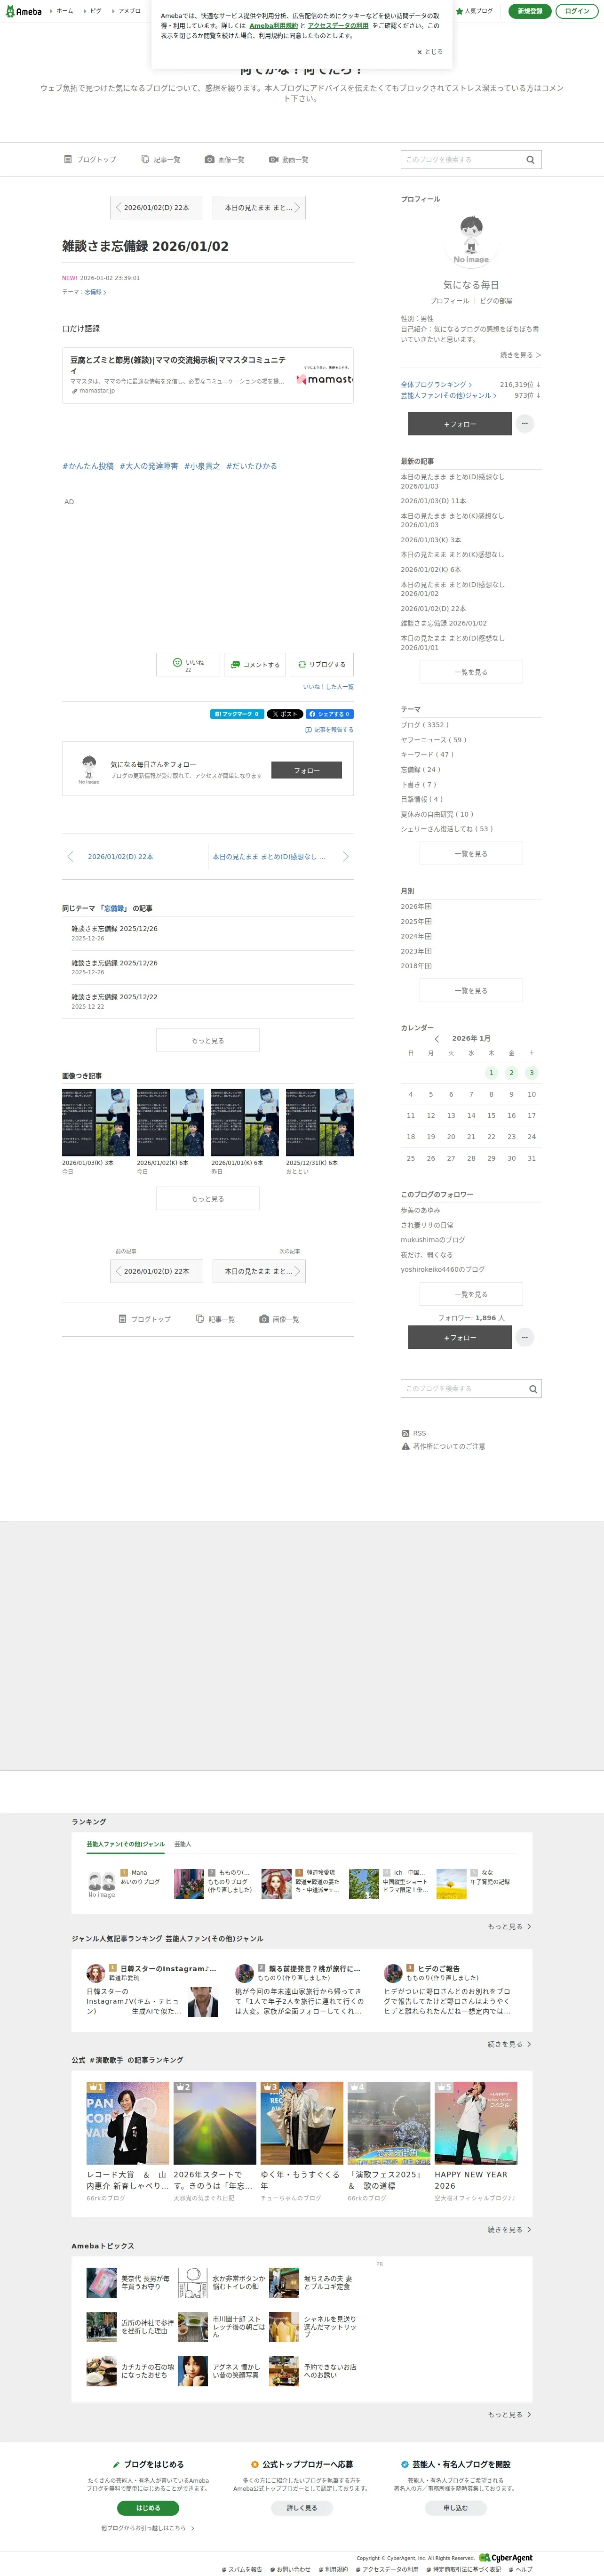Click 詳しく見る for 公式トップブロガー
The width and height of the screenshot is (604, 2576).
point(302,2508)
